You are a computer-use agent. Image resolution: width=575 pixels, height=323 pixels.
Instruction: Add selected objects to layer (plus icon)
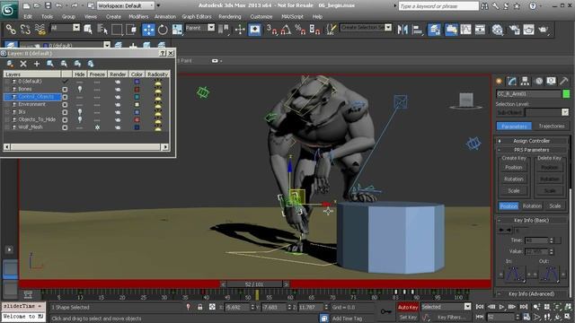tap(37, 64)
